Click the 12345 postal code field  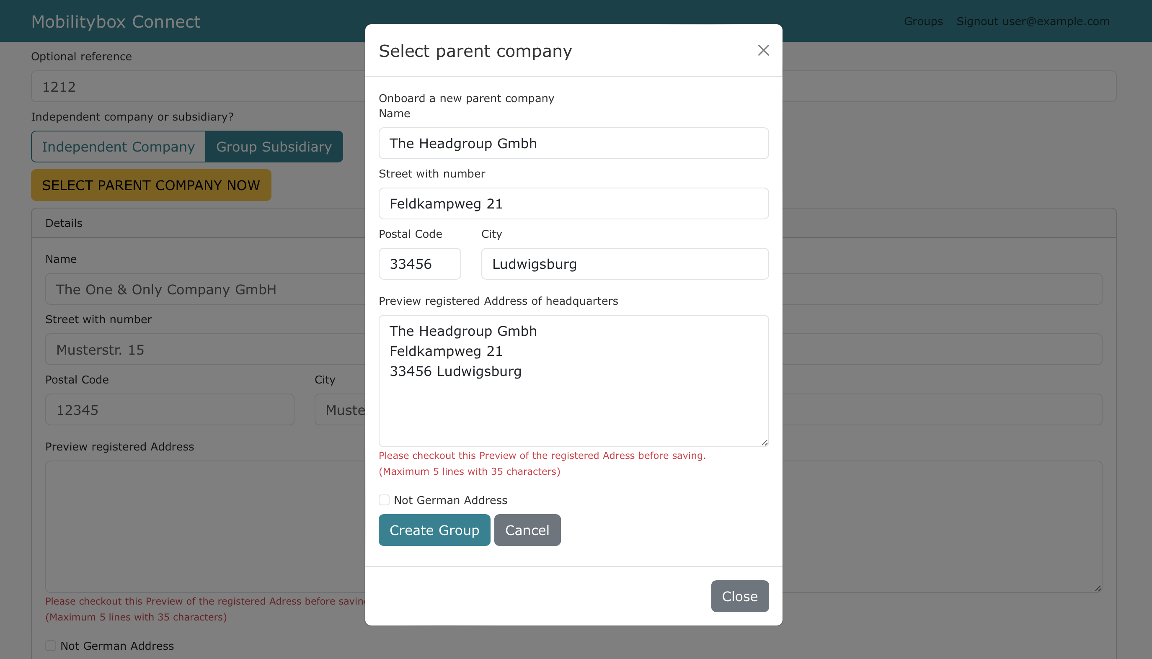170,409
